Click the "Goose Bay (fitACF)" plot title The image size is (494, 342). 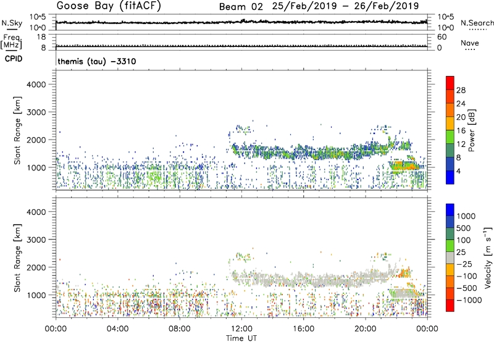pyautogui.click(x=109, y=6)
